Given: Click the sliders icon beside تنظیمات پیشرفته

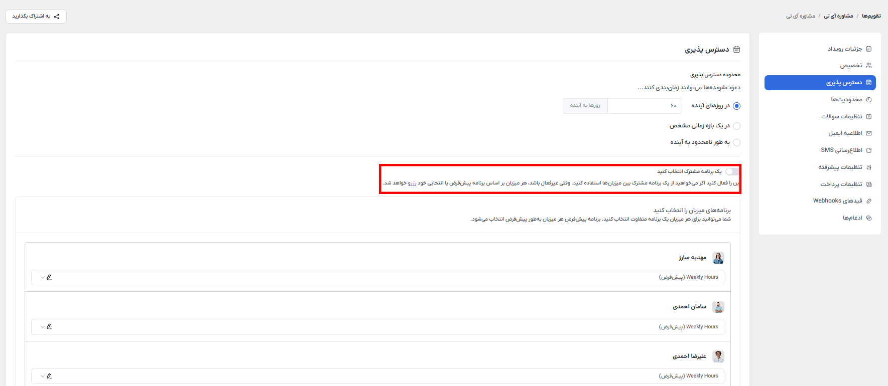Looking at the screenshot, I should [869, 167].
